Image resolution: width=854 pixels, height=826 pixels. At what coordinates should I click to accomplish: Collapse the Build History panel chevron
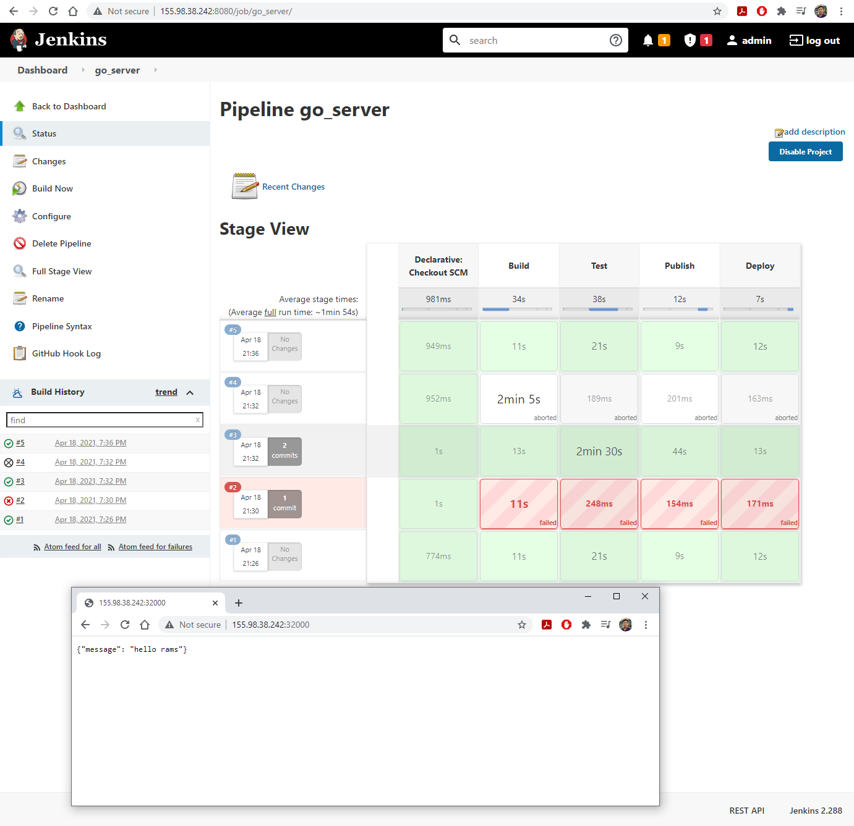click(190, 392)
